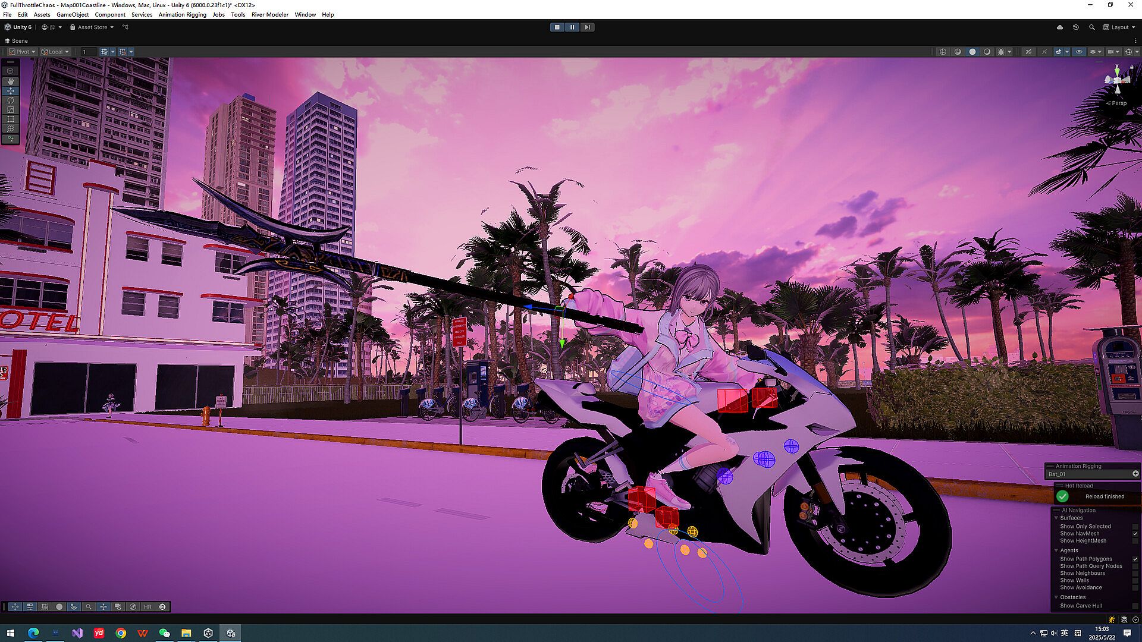
Task: Enable Show Walls checkbox
Action: [x=1135, y=581]
